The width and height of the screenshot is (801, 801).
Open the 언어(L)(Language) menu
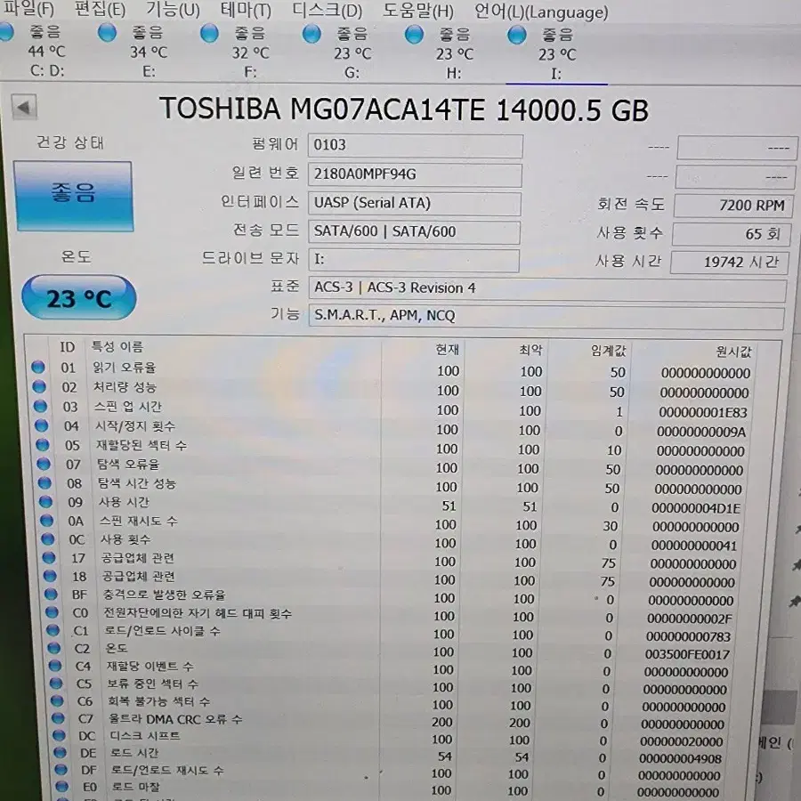pyautogui.click(x=541, y=12)
